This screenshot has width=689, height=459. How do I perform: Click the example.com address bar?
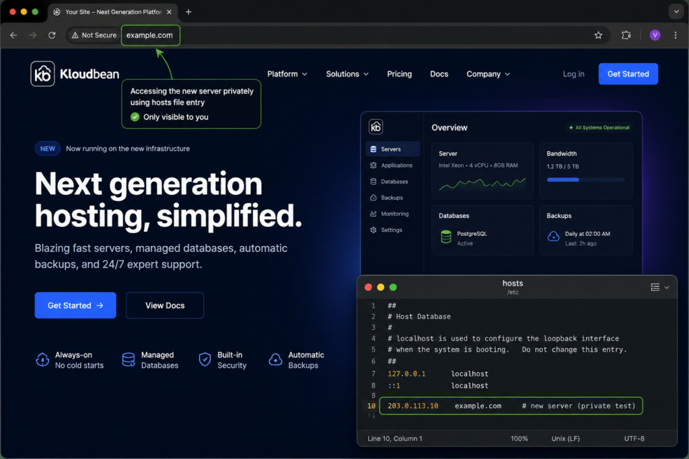tap(151, 35)
